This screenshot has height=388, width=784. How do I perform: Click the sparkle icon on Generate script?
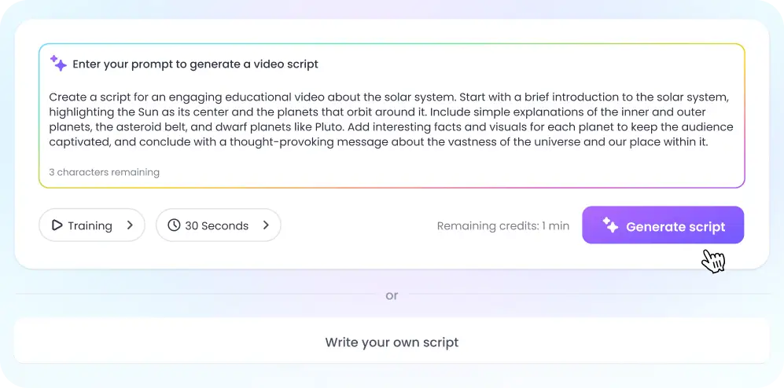(x=610, y=225)
